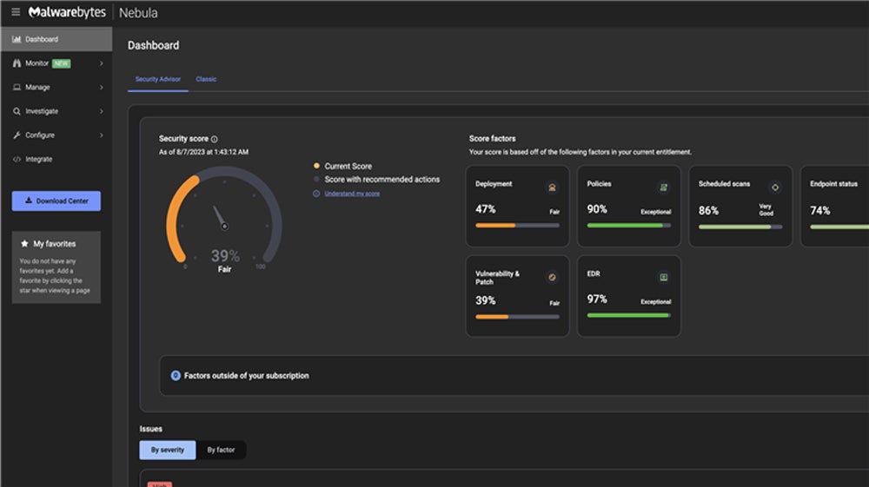This screenshot has width=869, height=487.
Task: Click the Policies factor icon
Action: pos(663,188)
